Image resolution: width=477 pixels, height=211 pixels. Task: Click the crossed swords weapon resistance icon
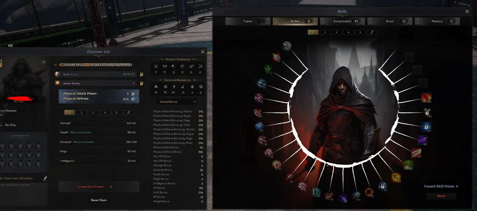click(x=156, y=66)
